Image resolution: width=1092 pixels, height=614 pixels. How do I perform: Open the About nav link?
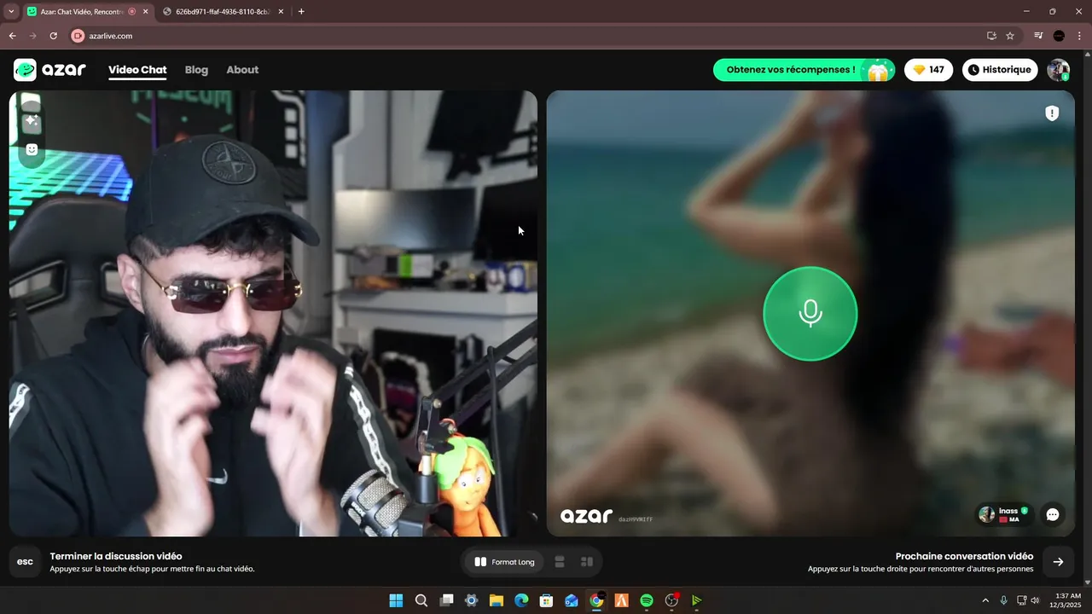click(x=242, y=70)
